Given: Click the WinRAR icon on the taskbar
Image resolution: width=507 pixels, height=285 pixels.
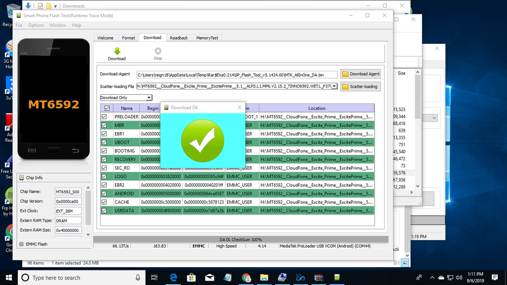Looking at the screenshot, I should coord(319,277).
